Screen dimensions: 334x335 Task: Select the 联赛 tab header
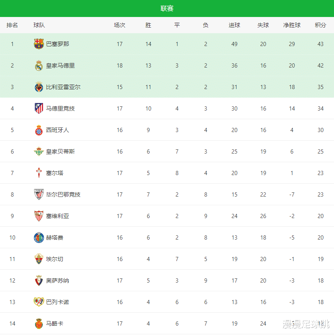167,8
